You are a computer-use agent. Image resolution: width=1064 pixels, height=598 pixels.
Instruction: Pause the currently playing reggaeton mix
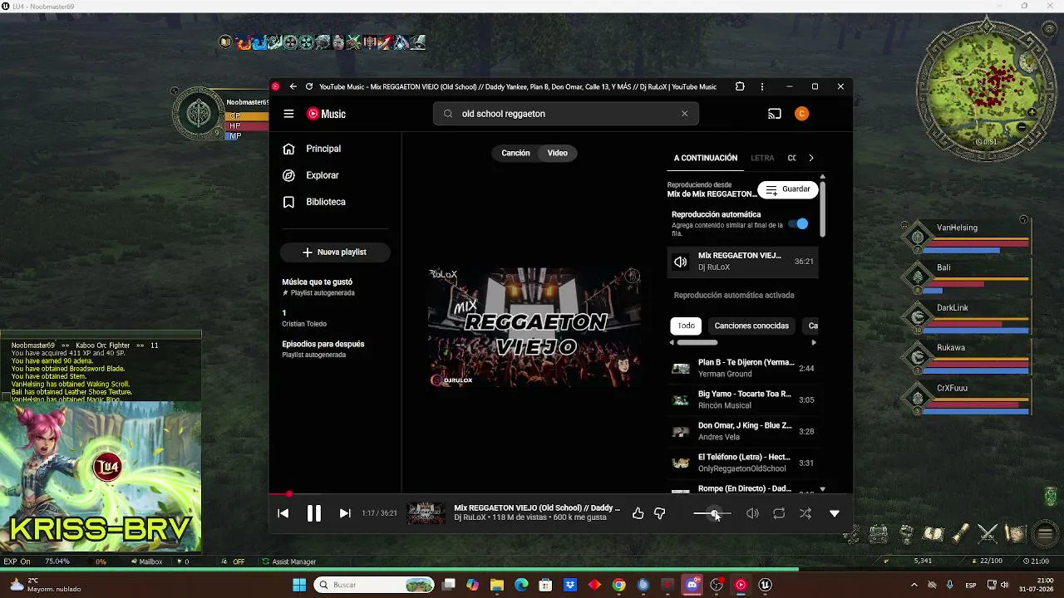pos(314,513)
